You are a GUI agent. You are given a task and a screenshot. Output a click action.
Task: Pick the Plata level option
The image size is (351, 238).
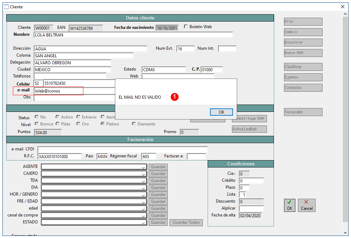58,124
